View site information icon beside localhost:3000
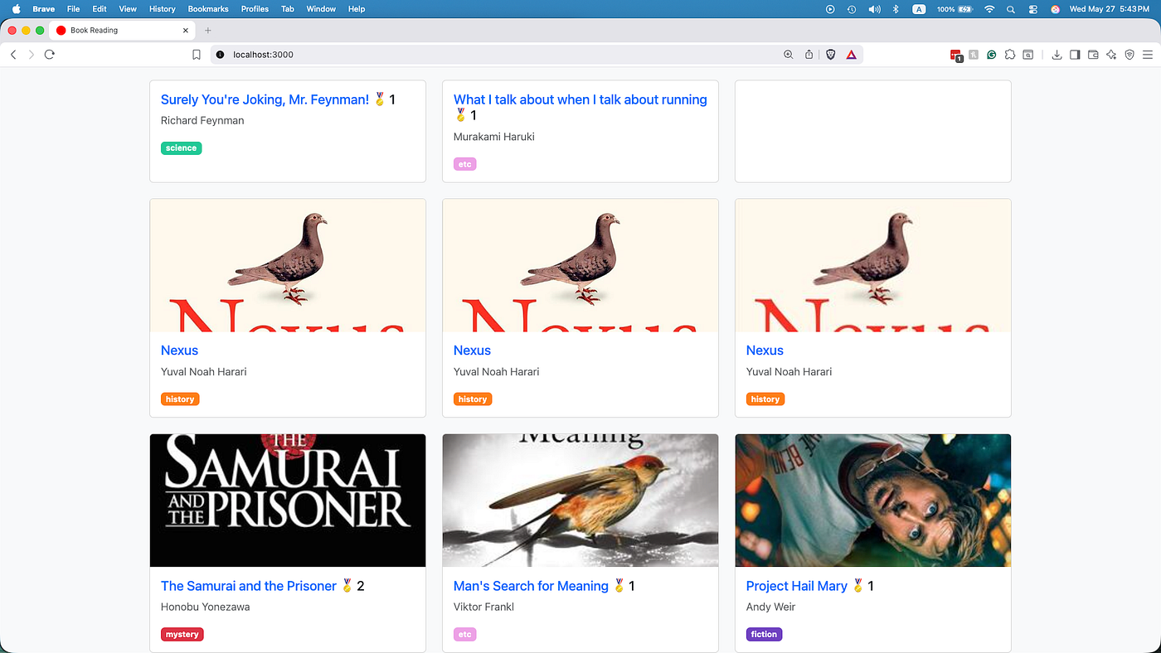This screenshot has height=653, width=1161. click(x=220, y=55)
